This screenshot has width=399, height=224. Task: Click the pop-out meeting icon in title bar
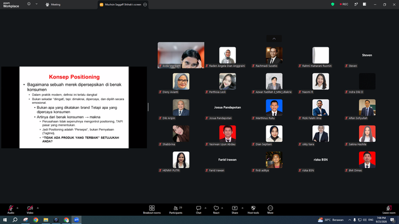coord(356,4)
